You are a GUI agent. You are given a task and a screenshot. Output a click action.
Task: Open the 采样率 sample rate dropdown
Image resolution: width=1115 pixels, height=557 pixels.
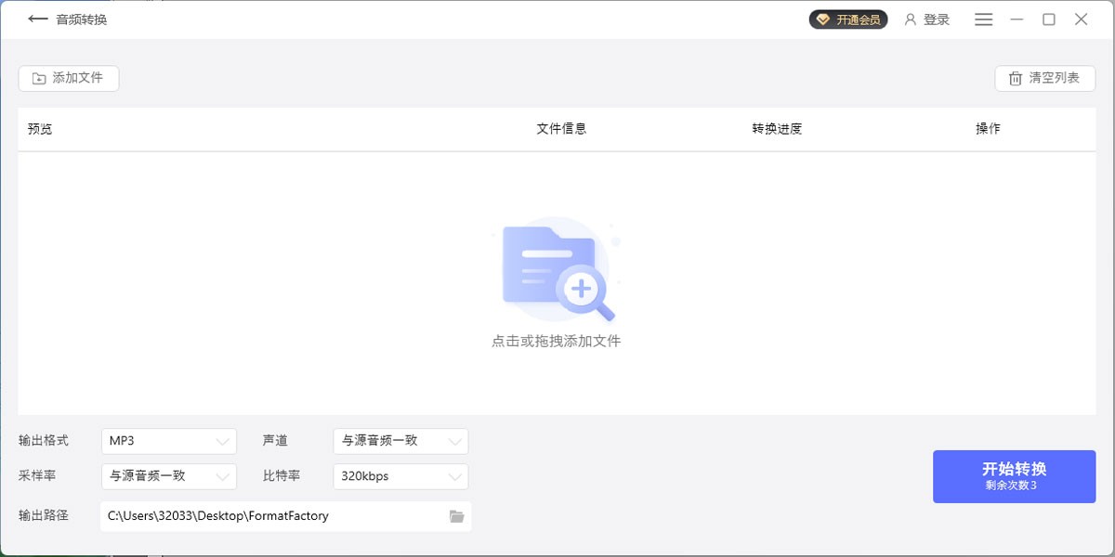[169, 476]
